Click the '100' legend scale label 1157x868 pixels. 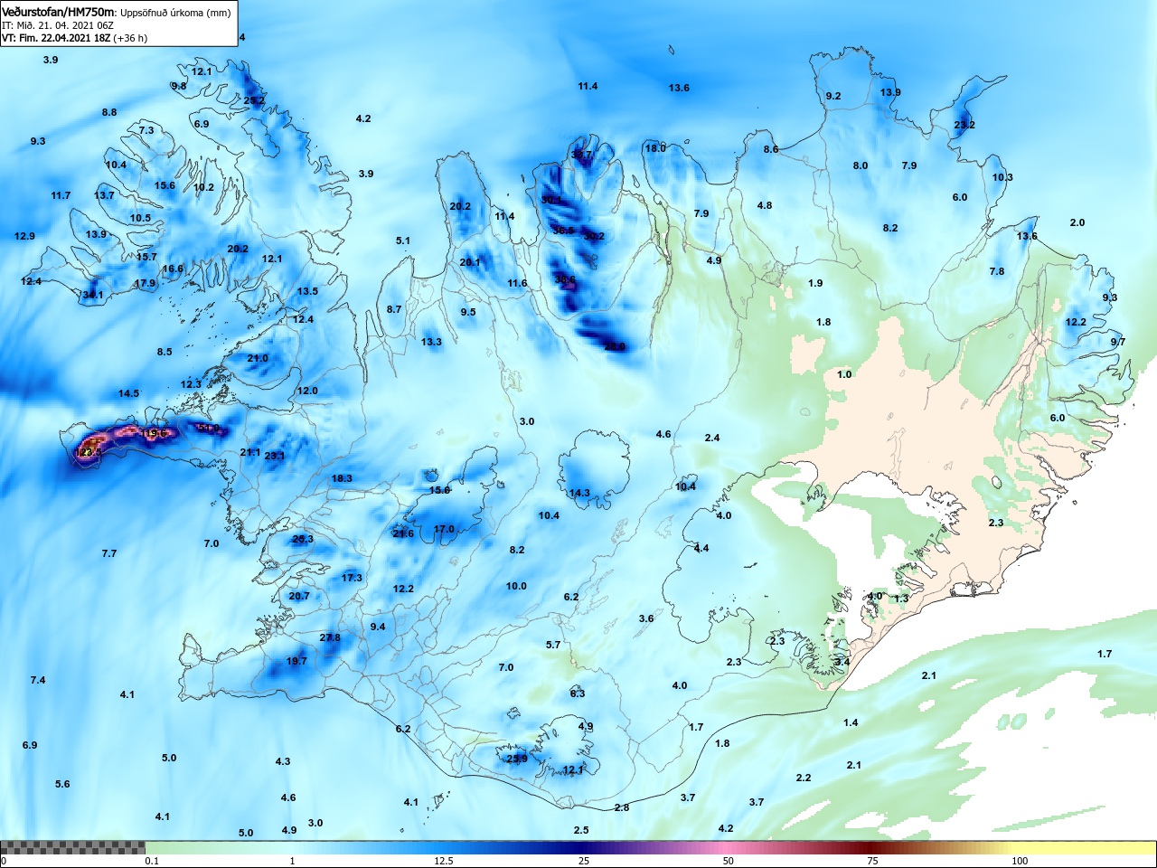pyautogui.click(x=1020, y=861)
